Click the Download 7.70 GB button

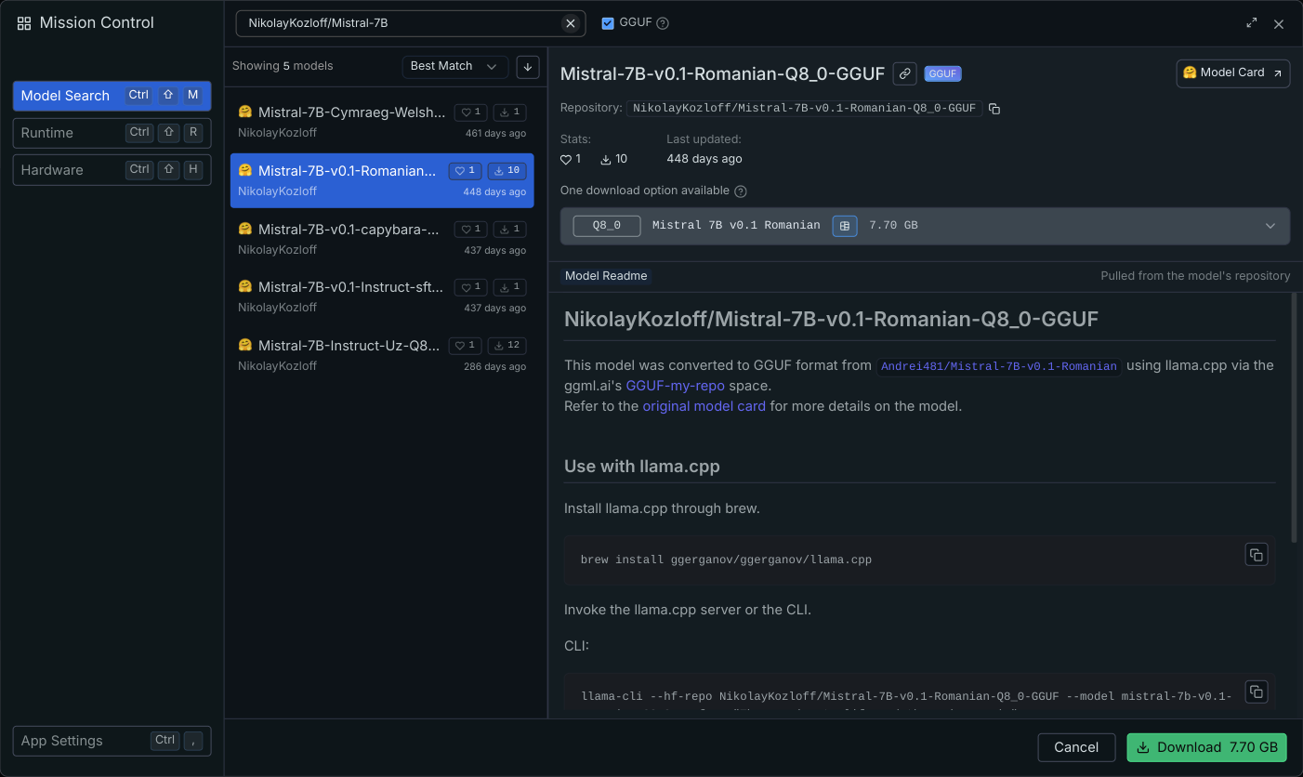click(x=1206, y=747)
